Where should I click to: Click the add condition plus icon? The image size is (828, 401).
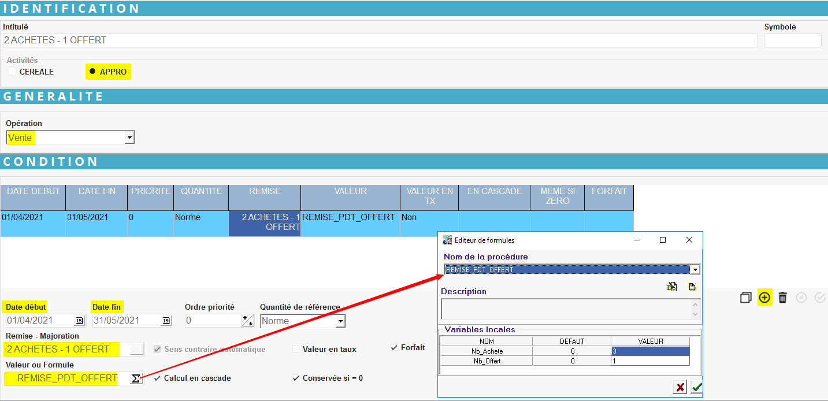tap(764, 298)
